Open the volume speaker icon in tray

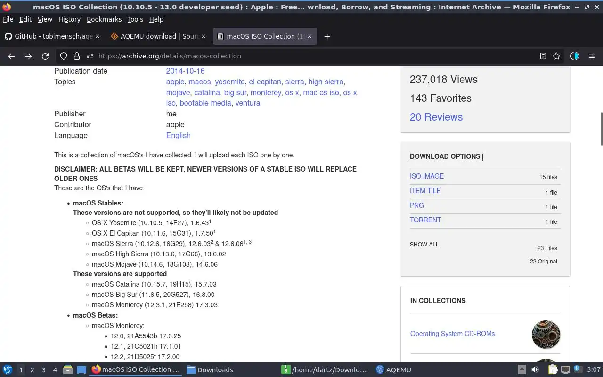click(535, 369)
